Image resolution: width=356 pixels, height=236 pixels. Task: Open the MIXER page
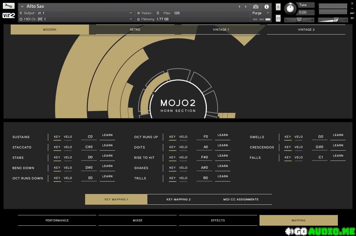pos(137,220)
